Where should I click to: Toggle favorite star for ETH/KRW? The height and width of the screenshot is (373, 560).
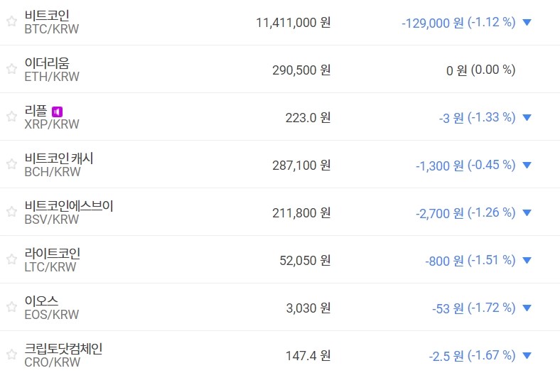point(11,69)
